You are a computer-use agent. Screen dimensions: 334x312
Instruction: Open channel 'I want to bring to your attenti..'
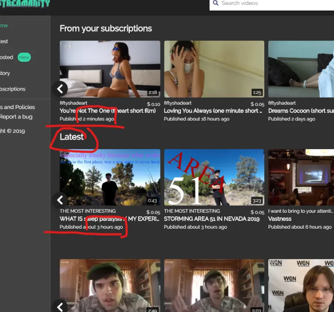[x=300, y=211]
